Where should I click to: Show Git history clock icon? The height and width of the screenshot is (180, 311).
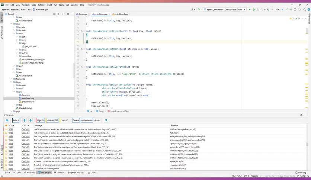(295, 10)
